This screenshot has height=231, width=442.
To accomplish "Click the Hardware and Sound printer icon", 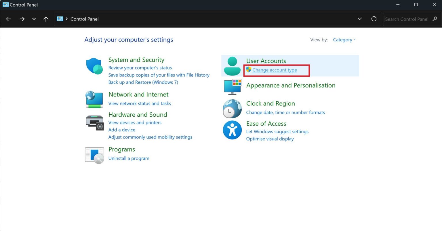I will click(x=94, y=122).
